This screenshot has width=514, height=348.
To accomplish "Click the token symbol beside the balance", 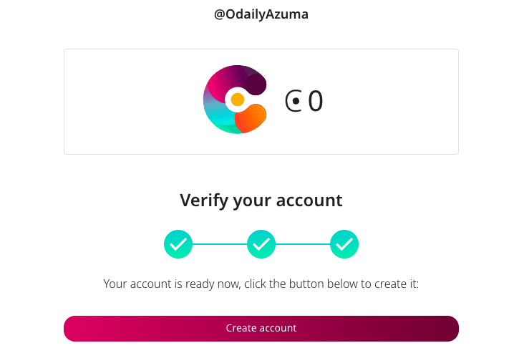I will point(294,102).
